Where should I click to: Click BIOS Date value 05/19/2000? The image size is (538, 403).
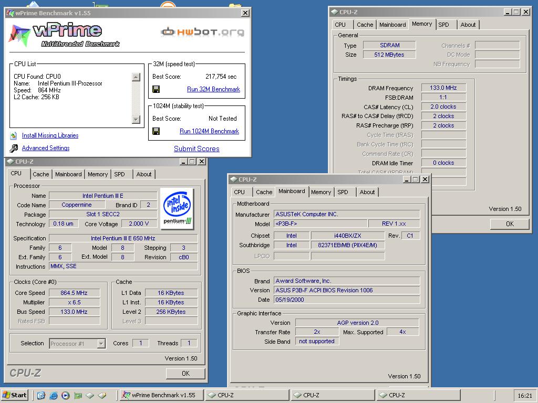(x=347, y=300)
